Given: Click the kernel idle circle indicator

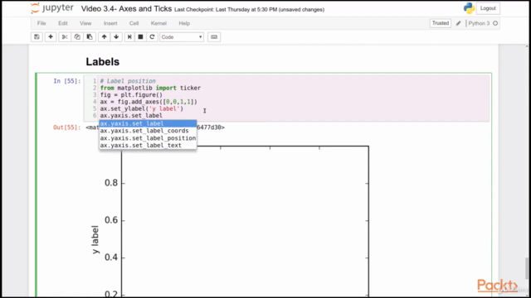Looking at the screenshot, I should pos(495,23).
